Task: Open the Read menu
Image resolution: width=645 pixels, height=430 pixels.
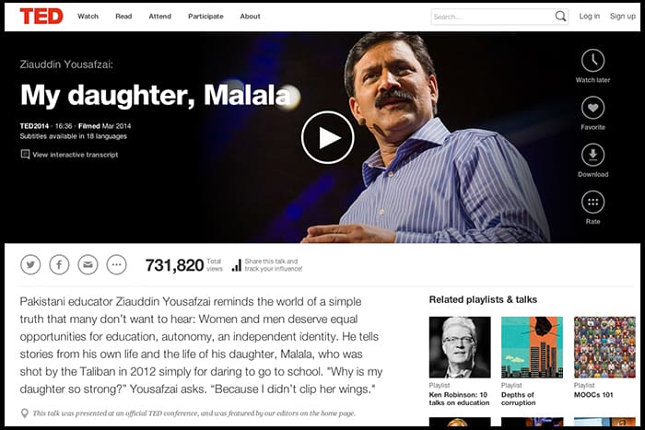Action: tap(123, 17)
